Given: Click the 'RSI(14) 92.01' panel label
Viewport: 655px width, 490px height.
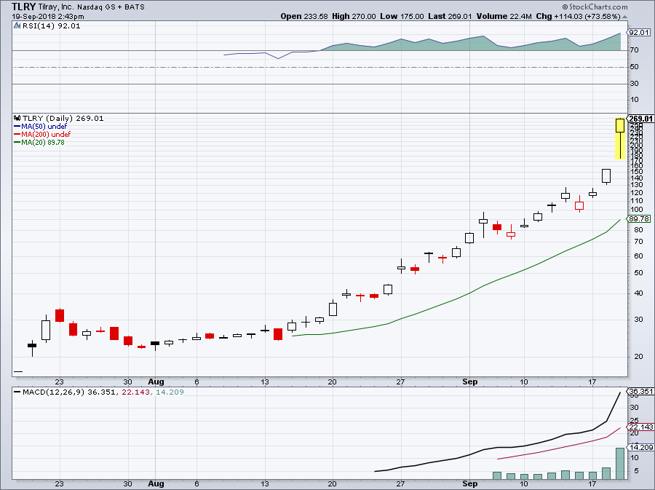Looking at the screenshot, I should pos(52,26).
